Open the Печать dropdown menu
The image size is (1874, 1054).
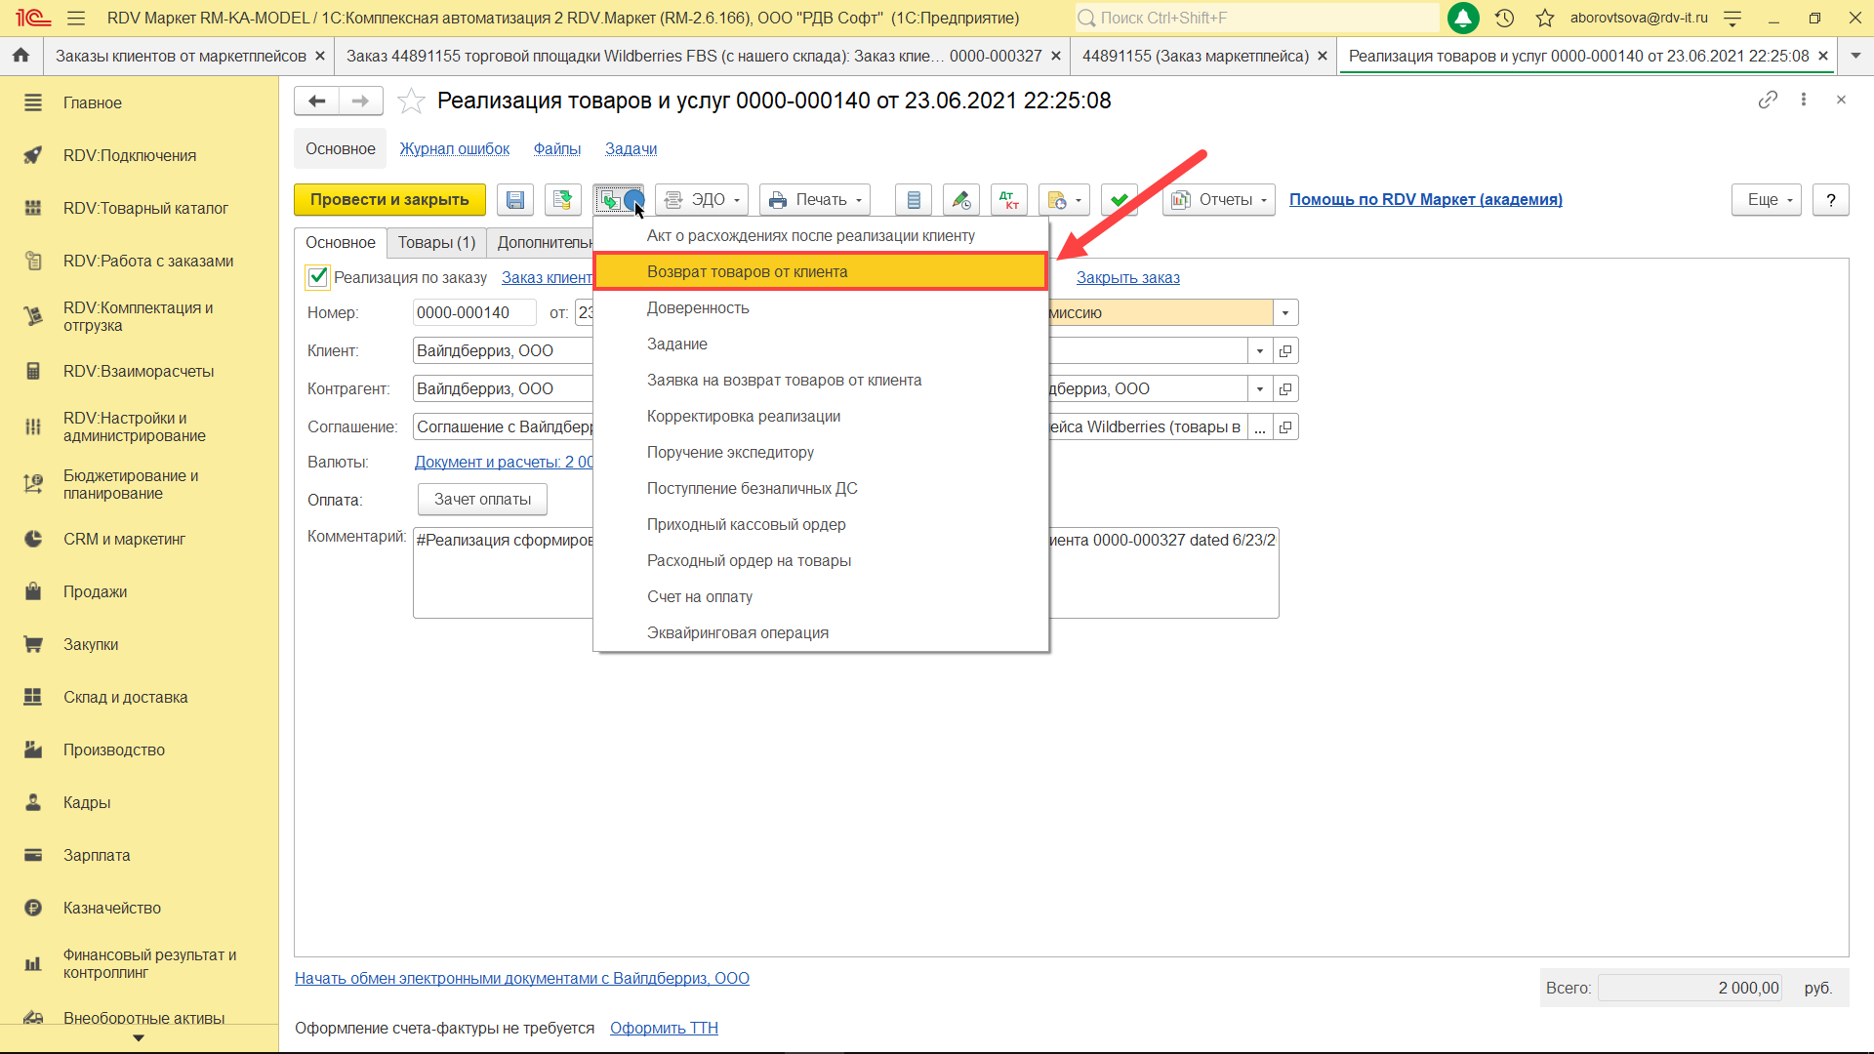coord(816,200)
